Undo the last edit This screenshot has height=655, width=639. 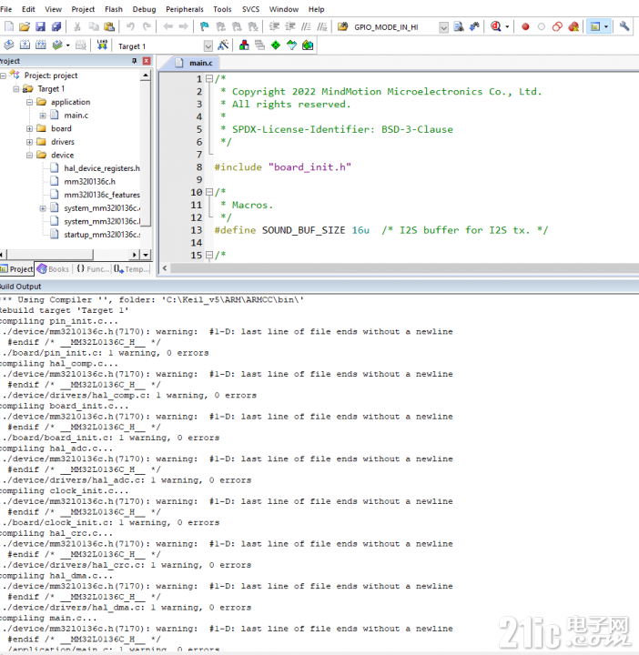[x=130, y=26]
